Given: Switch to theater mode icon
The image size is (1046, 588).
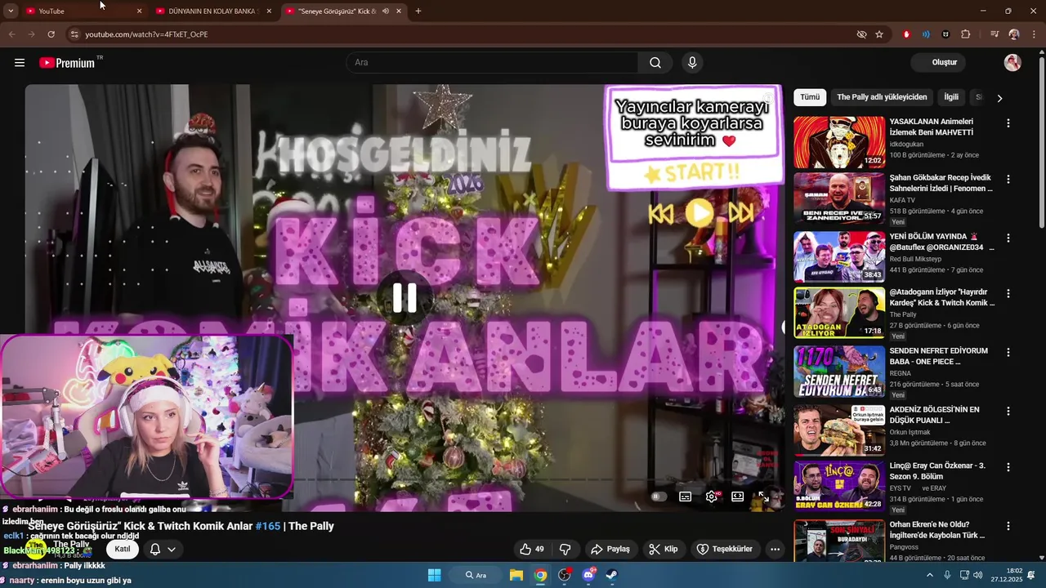Looking at the screenshot, I should pyautogui.click(x=738, y=497).
